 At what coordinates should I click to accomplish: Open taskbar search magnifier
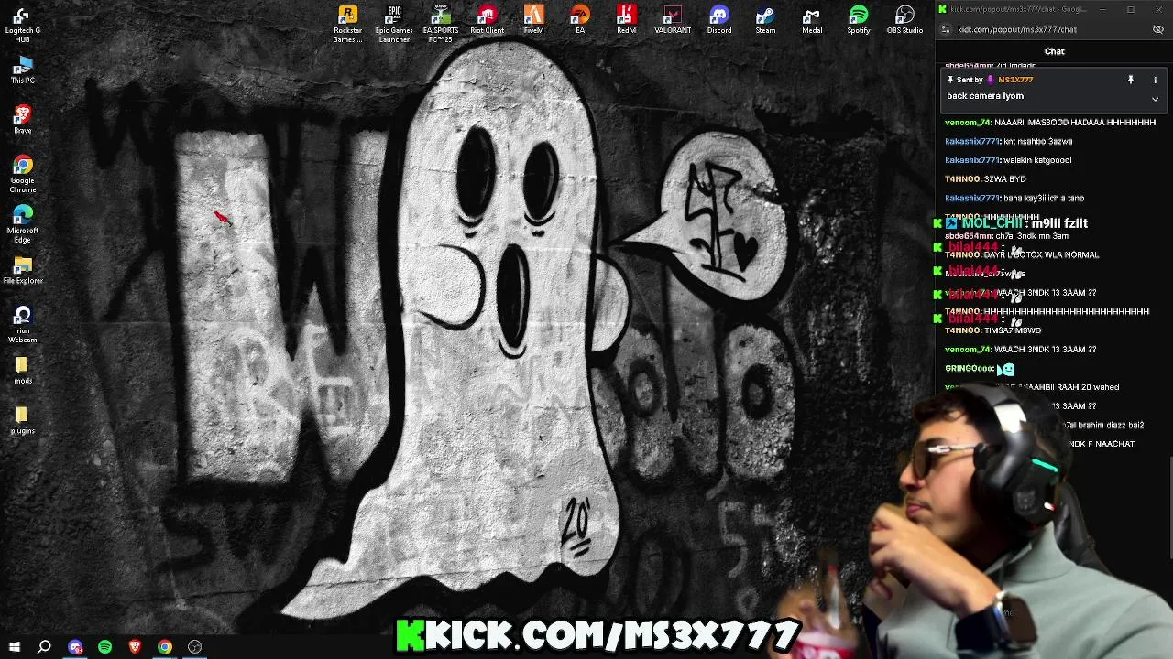(x=44, y=647)
